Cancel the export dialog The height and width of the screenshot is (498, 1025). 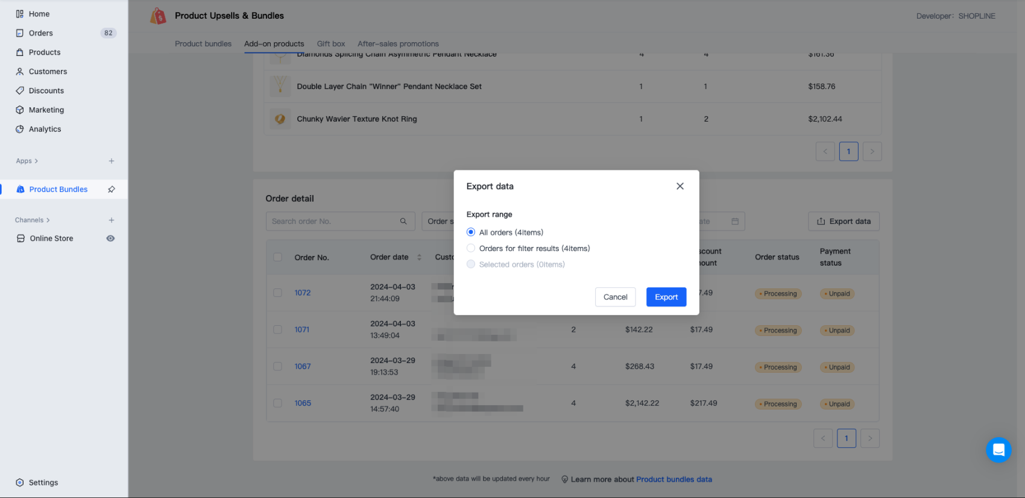pyautogui.click(x=615, y=297)
